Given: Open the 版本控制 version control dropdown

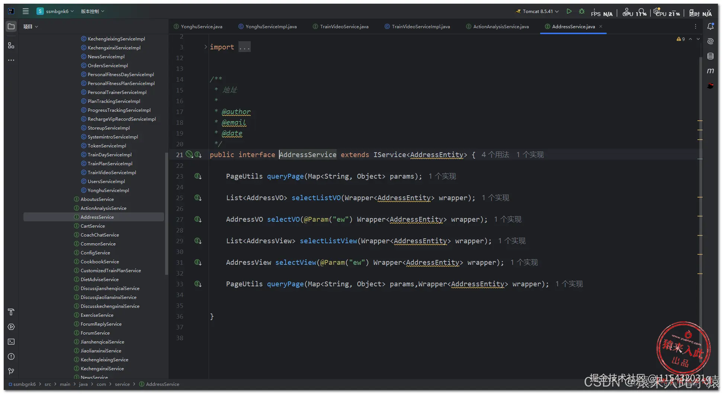Looking at the screenshot, I should click(x=93, y=11).
